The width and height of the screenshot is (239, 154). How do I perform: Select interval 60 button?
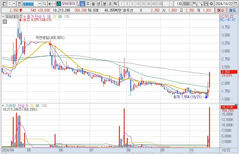coord(154,4)
